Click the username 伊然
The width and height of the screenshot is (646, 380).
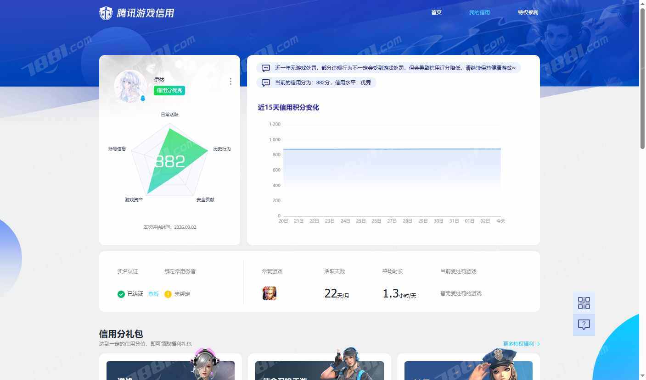pyautogui.click(x=159, y=80)
